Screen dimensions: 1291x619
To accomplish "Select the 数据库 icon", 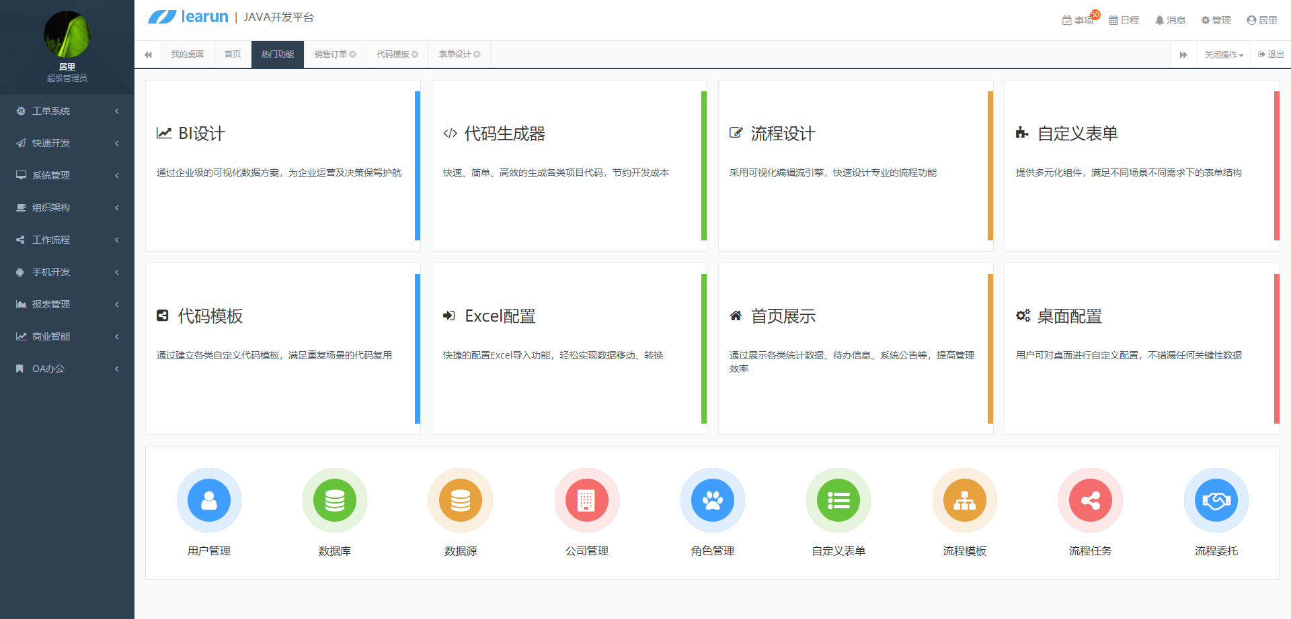I will tap(334, 500).
